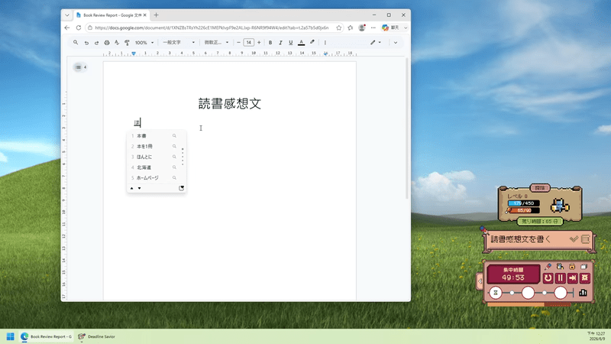
Task: Open the editing mode pencil dropdown
Action: 376,43
